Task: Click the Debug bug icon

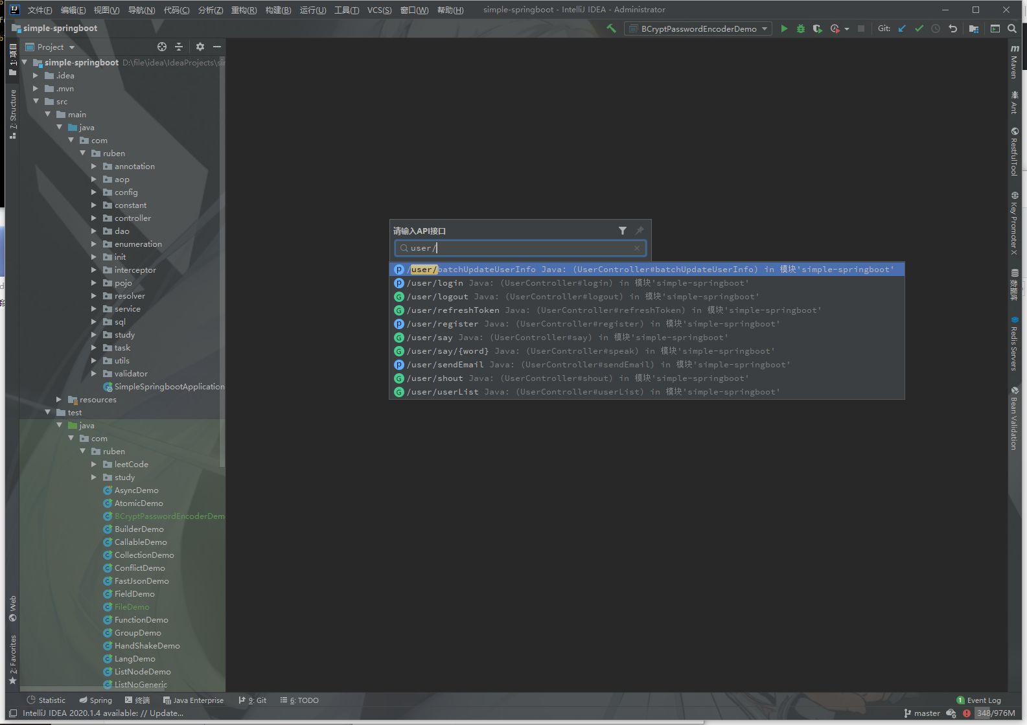Action: point(801,29)
